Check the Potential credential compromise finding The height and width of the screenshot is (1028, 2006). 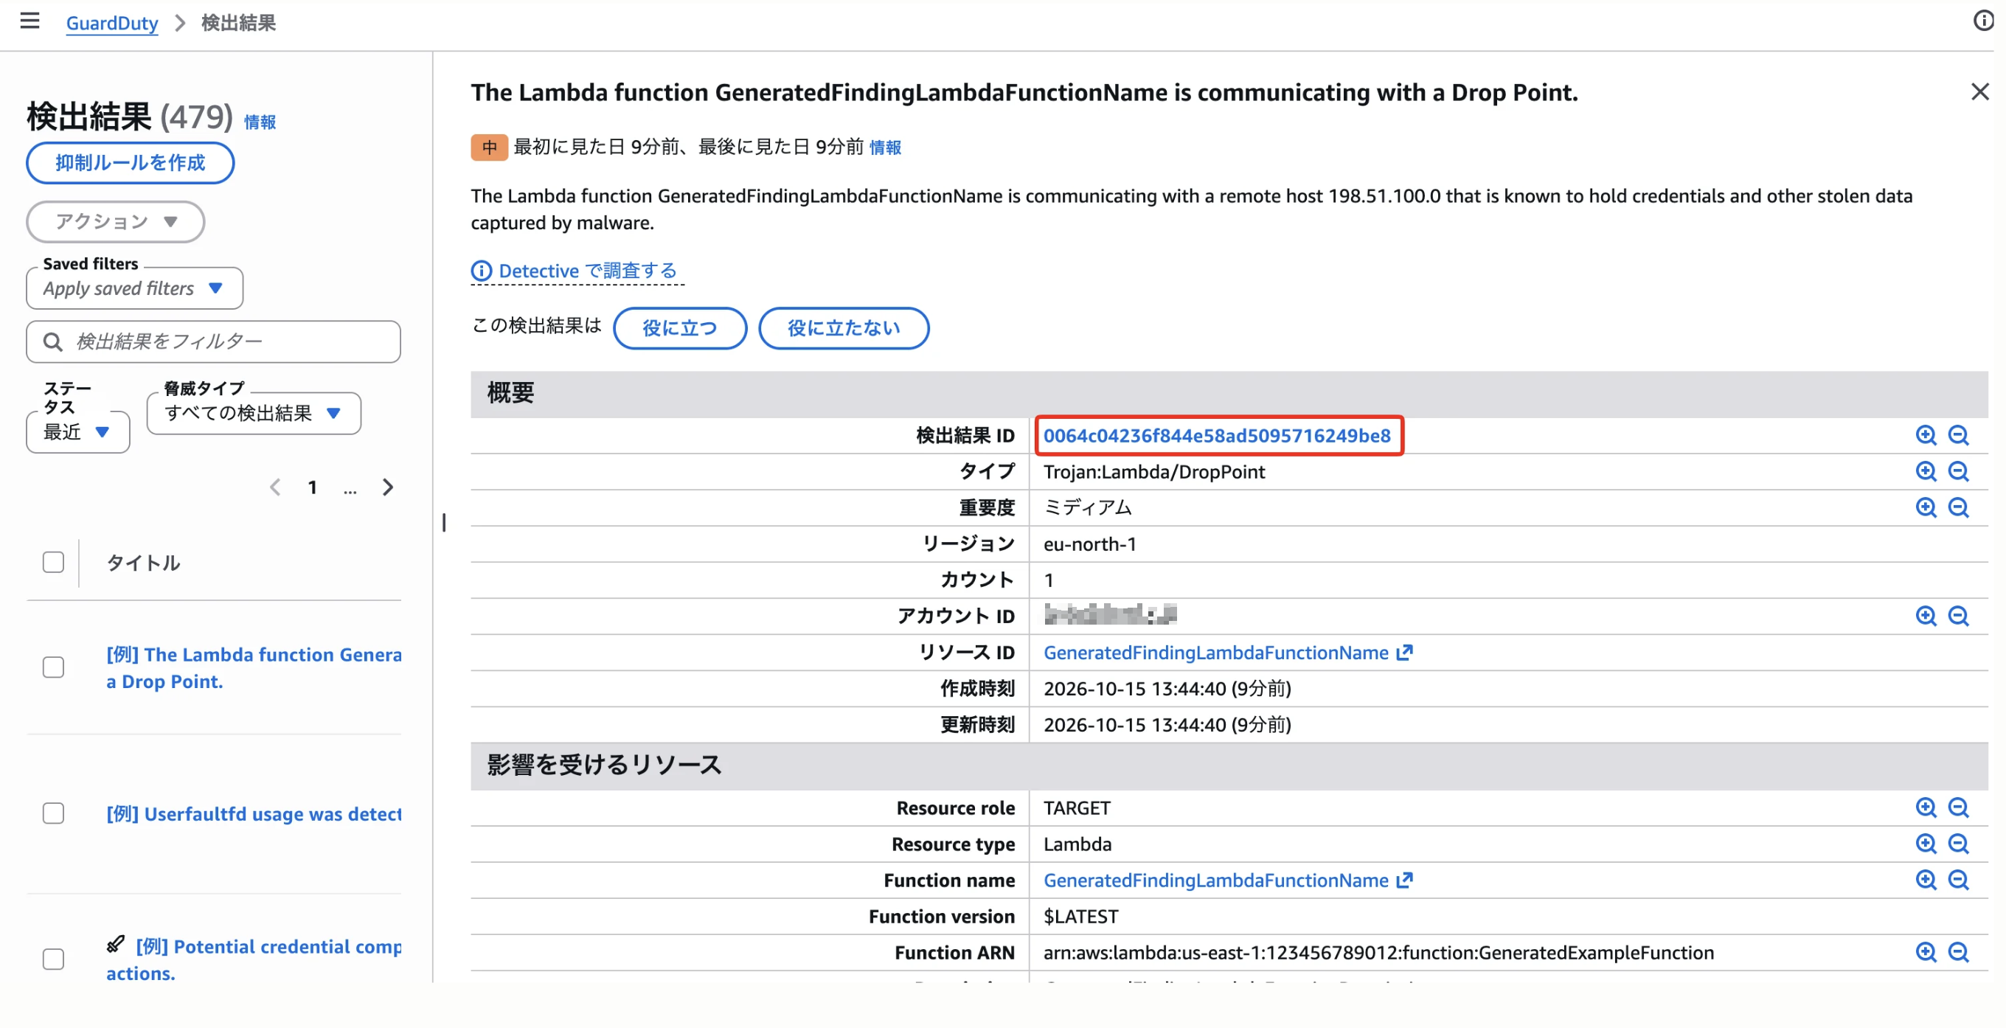click(x=53, y=959)
